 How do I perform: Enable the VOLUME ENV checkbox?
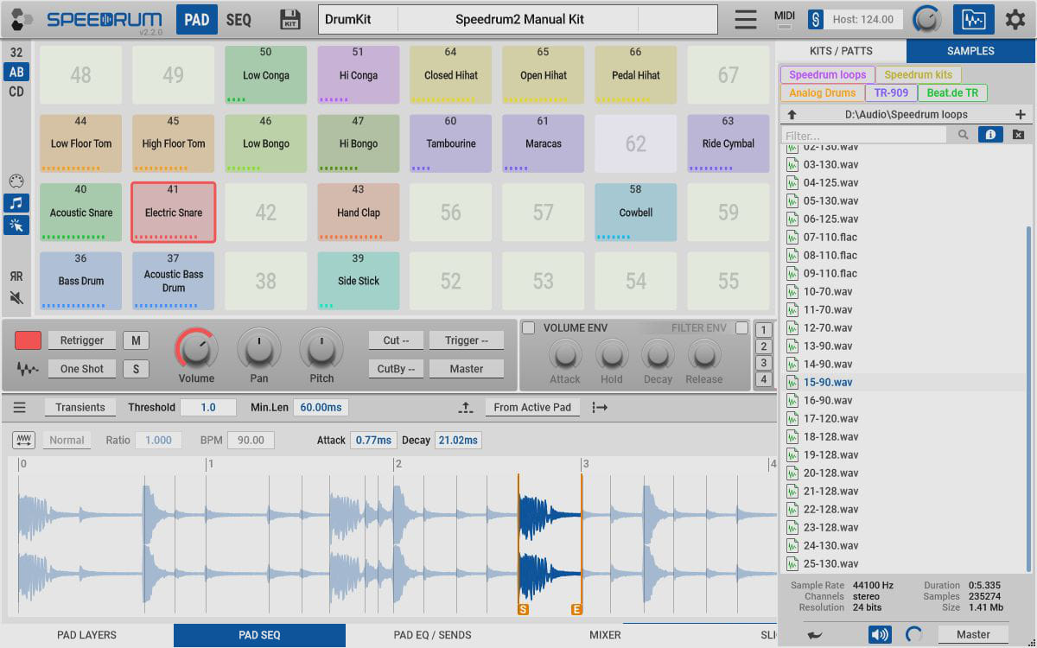click(x=529, y=328)
